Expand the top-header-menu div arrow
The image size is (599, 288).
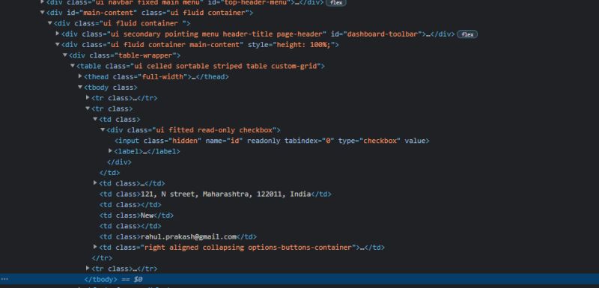pos(43,2)
